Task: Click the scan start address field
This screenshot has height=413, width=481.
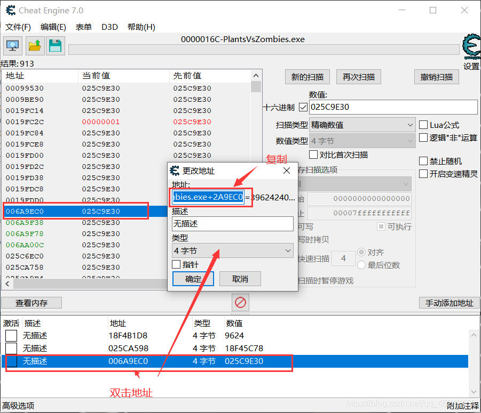Action: click(359, 198)
